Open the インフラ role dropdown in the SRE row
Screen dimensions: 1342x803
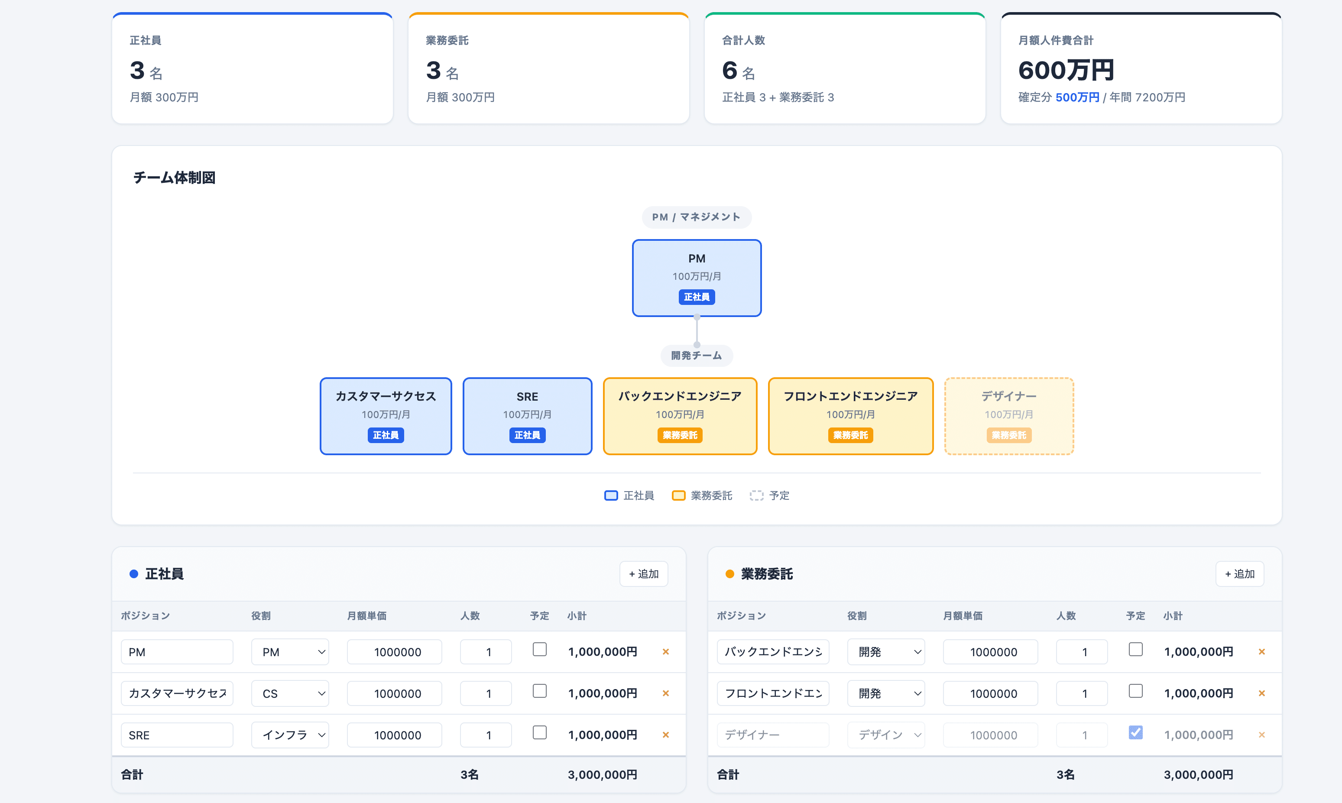pyautogui.click(x=290, y=735)
